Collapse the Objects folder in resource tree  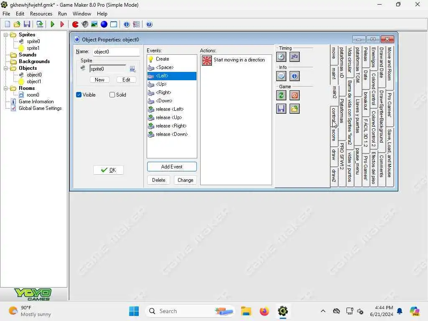[5, 68]
